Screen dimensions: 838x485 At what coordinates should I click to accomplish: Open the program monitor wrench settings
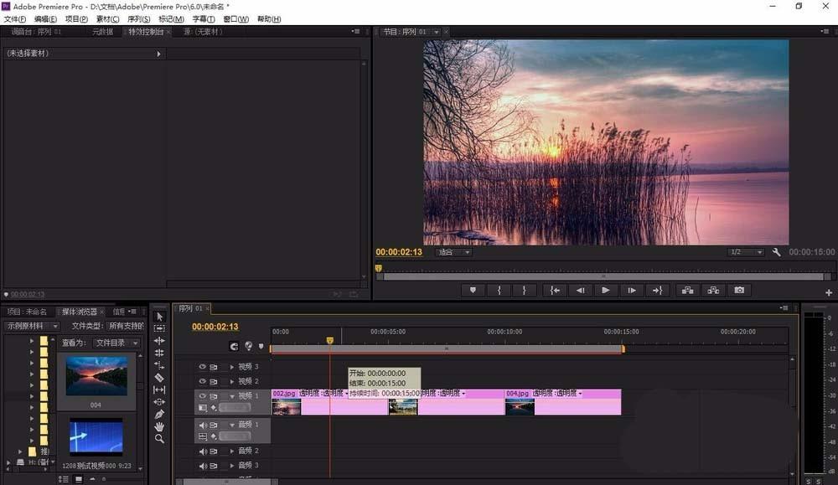click(777, 252)
